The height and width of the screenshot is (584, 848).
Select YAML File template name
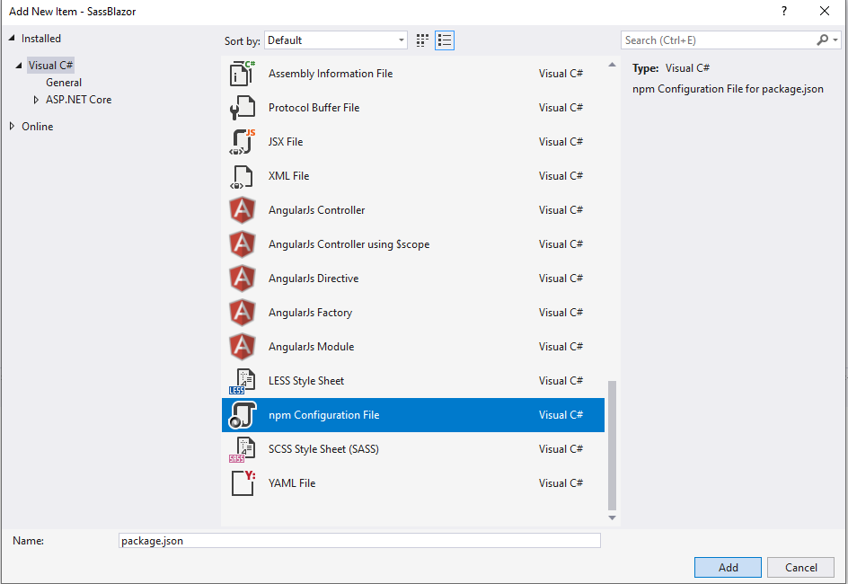click(x=291, y=482)
